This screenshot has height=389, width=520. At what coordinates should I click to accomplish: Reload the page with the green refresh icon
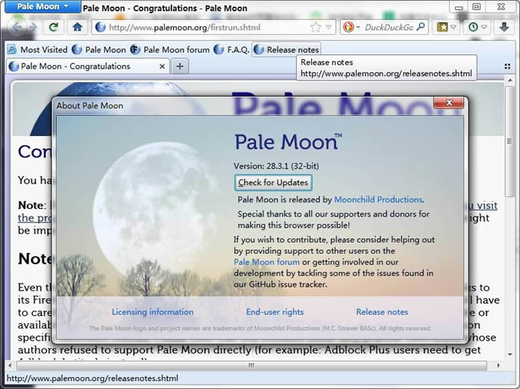pyautogui.click(x=54, y=27)
